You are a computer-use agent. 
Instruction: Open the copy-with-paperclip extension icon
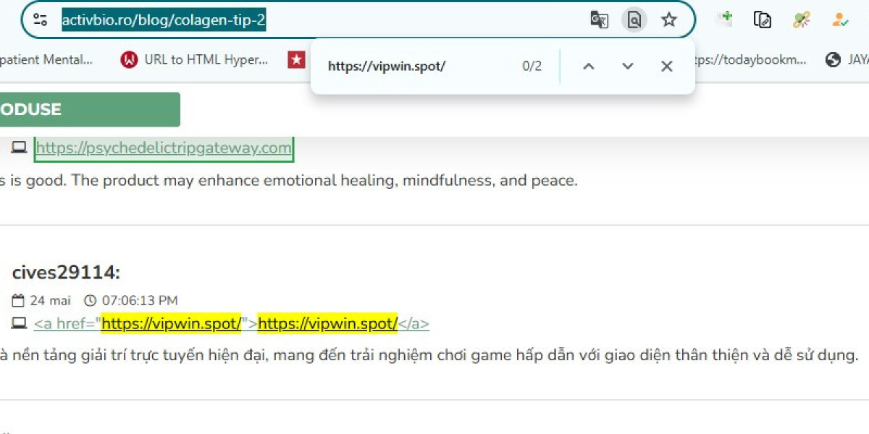[763, 20]
